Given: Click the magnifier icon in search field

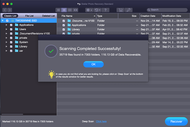Looking at the screenshot, I should (149, 10).
